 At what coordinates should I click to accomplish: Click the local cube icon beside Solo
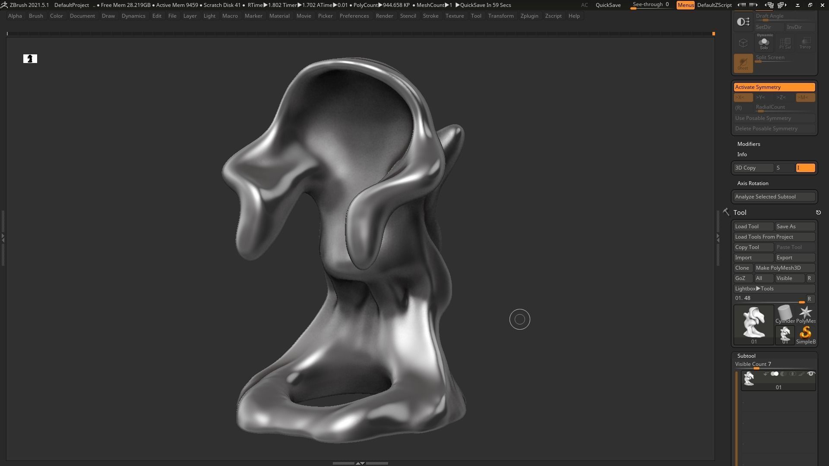point(743,43)
